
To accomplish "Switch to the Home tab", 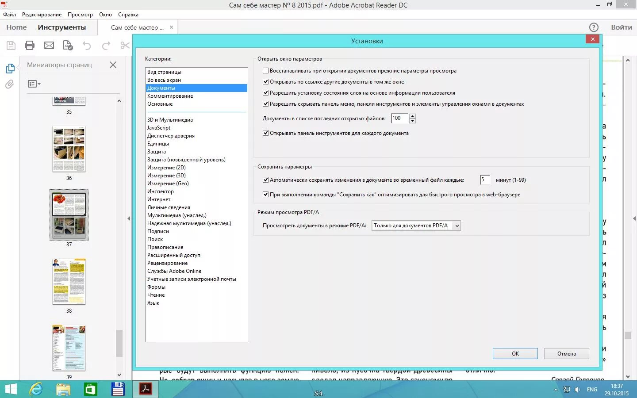I will tap(16, 27).
